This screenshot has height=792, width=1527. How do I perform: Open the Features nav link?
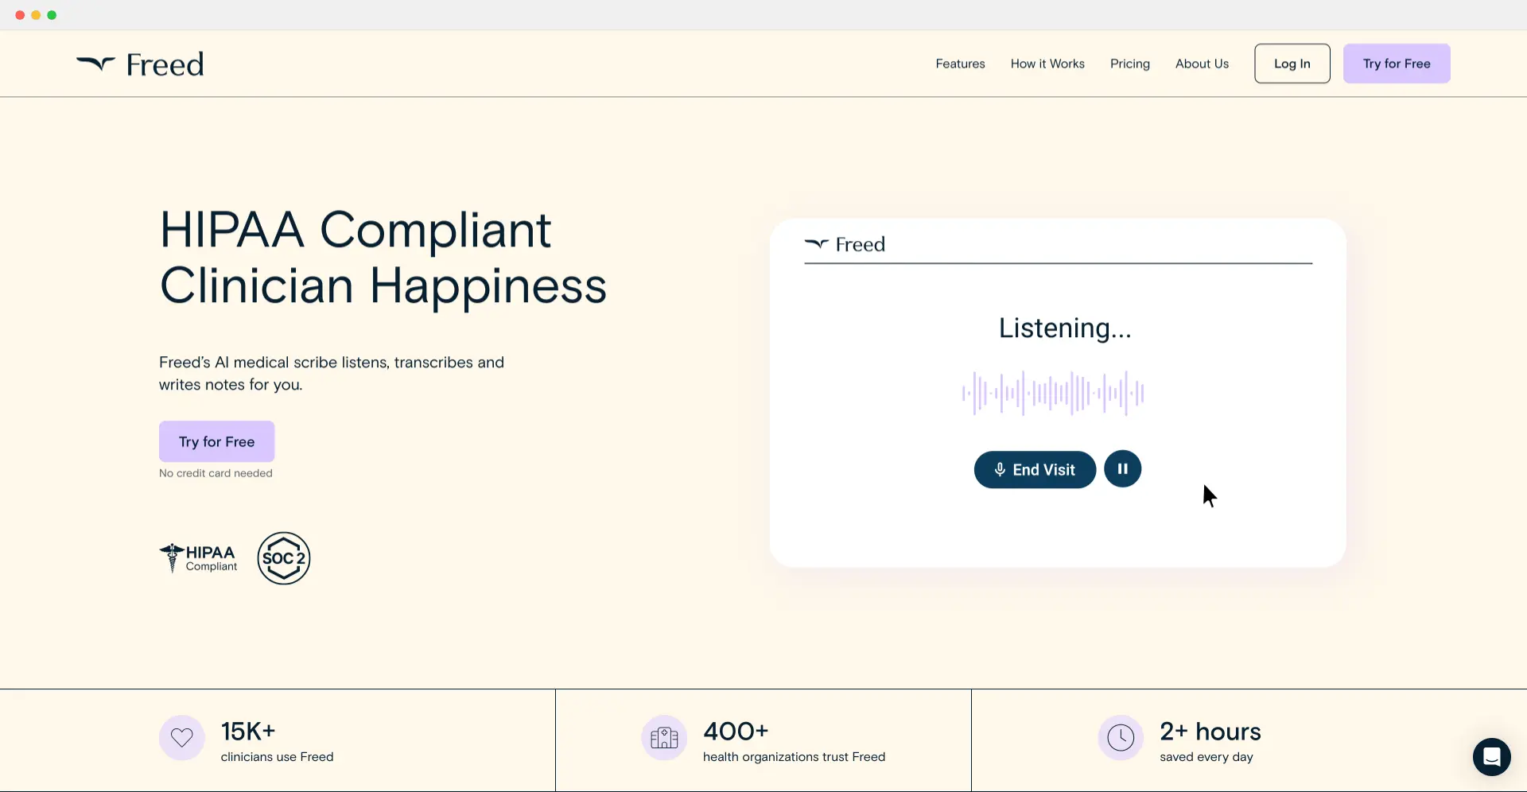(x=960, y=64)
